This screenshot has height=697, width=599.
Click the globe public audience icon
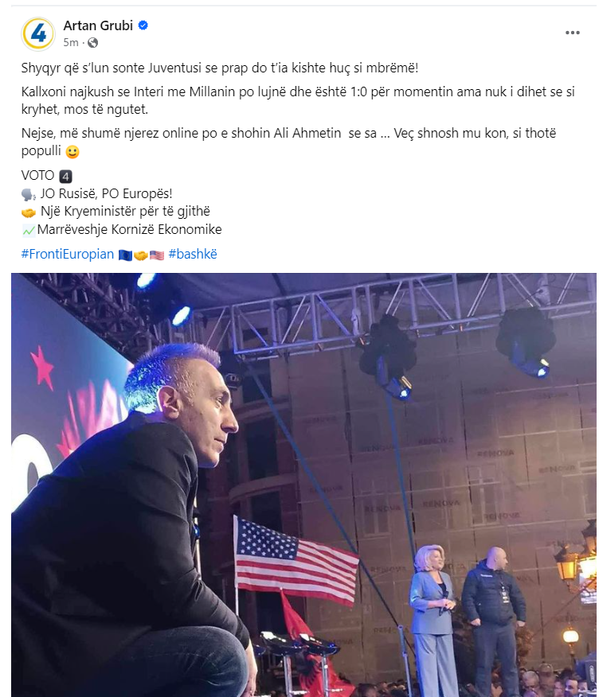click(93, 43)
